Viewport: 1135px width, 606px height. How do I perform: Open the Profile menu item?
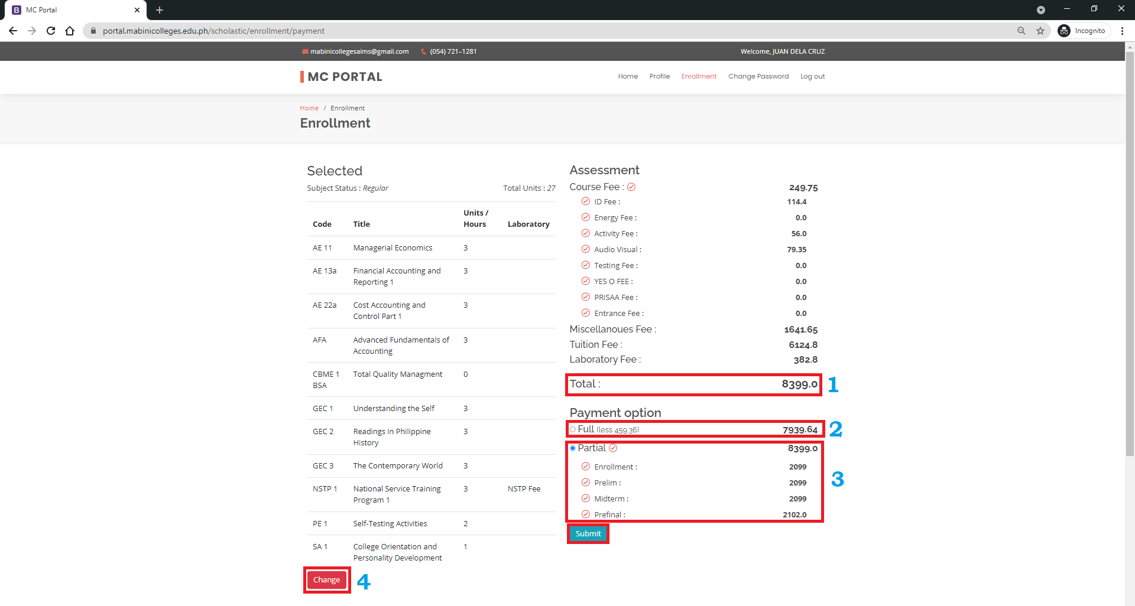tap(659, 76)
